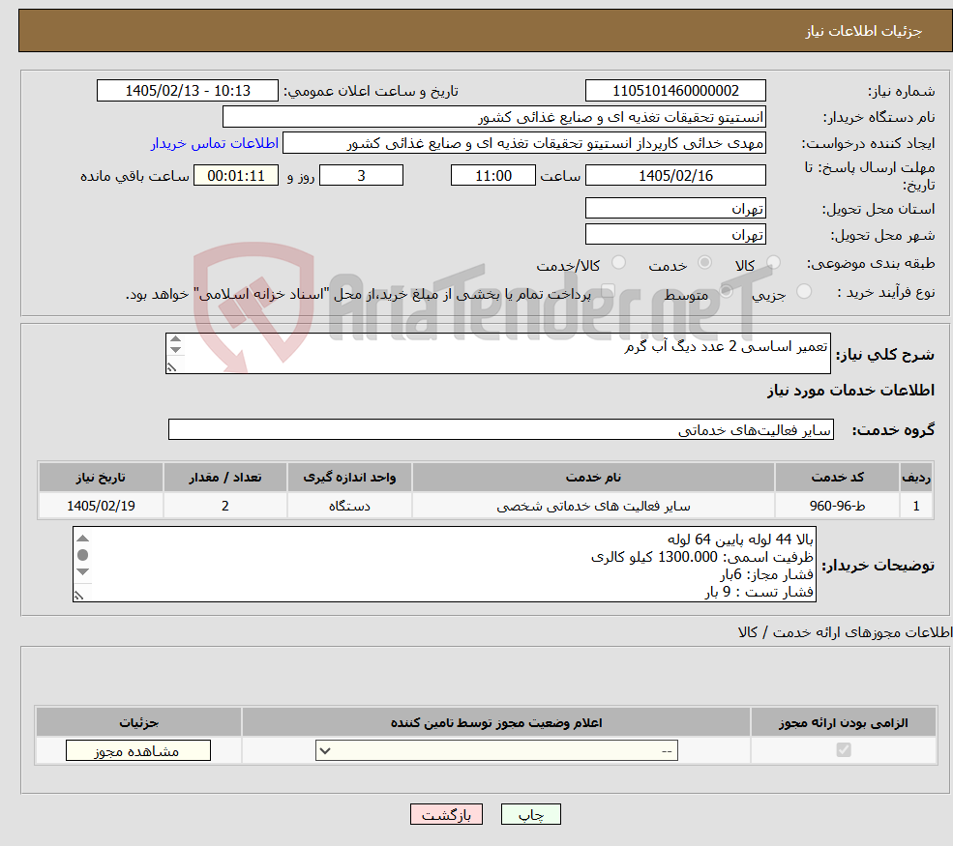Open مشاهده مجوز license details
Image resolution: width=953 pixels, height=846 pixels.
(138, 750)
